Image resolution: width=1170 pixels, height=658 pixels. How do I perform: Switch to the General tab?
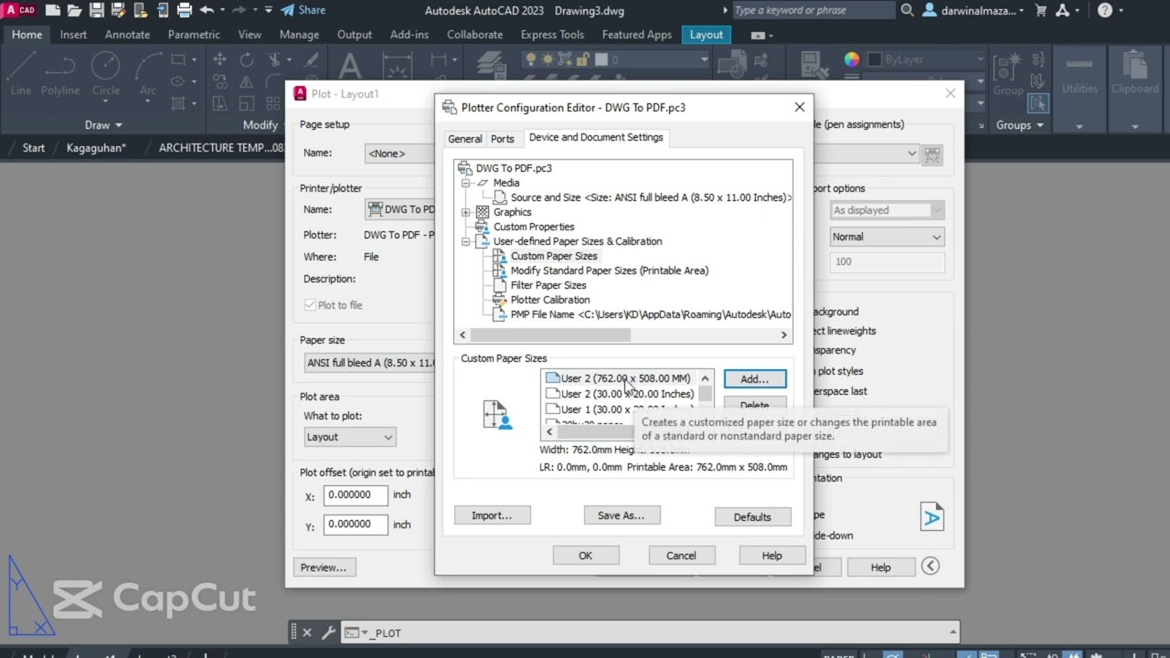(464, 139)
